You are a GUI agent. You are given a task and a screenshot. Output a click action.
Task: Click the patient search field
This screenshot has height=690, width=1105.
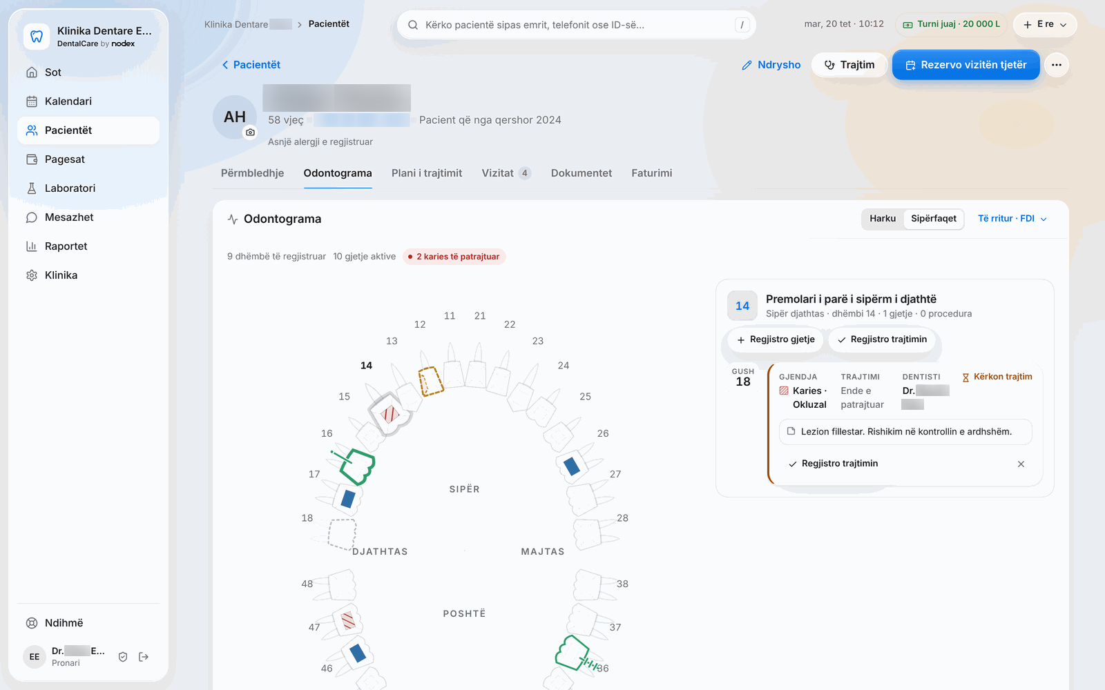coord(576,25)
